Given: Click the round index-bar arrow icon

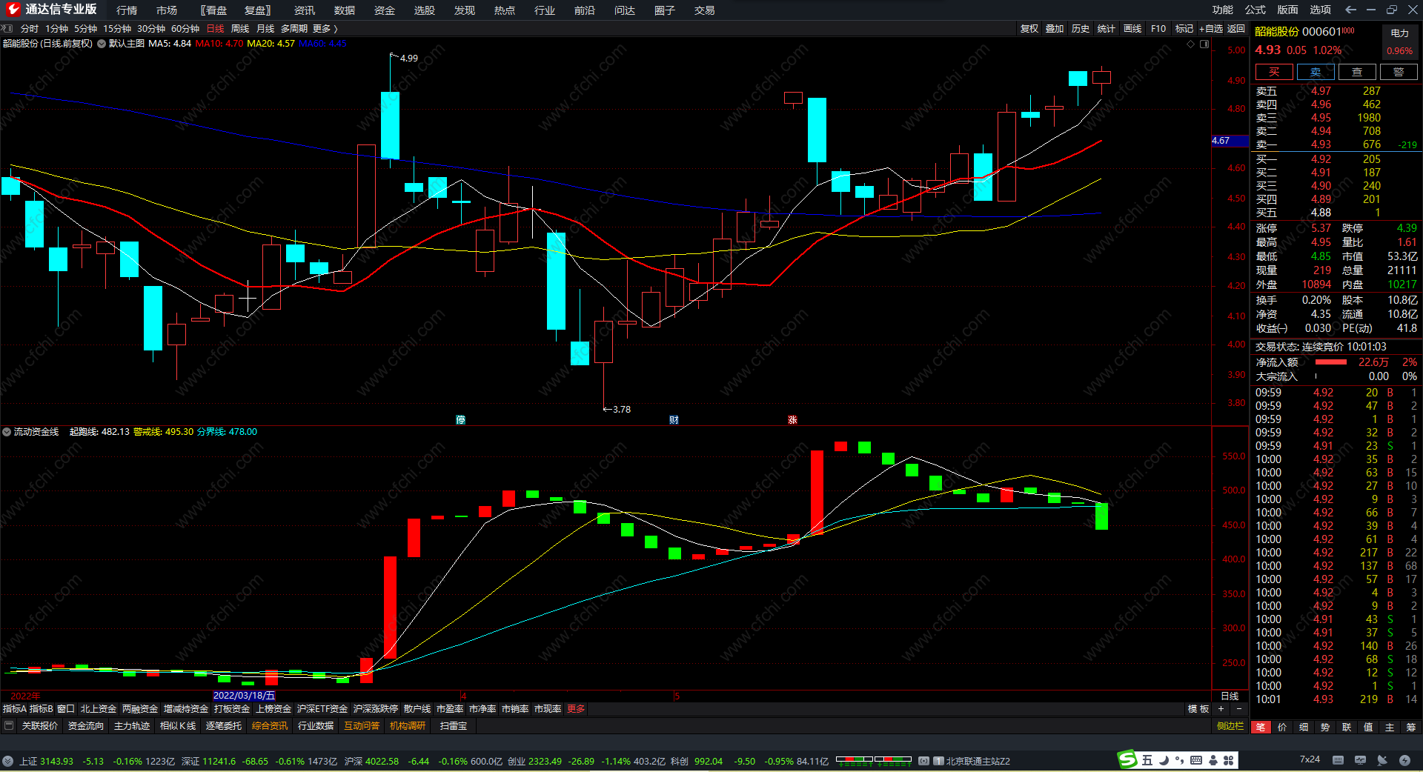Looking at the screenshot, I should pos(7,761).
